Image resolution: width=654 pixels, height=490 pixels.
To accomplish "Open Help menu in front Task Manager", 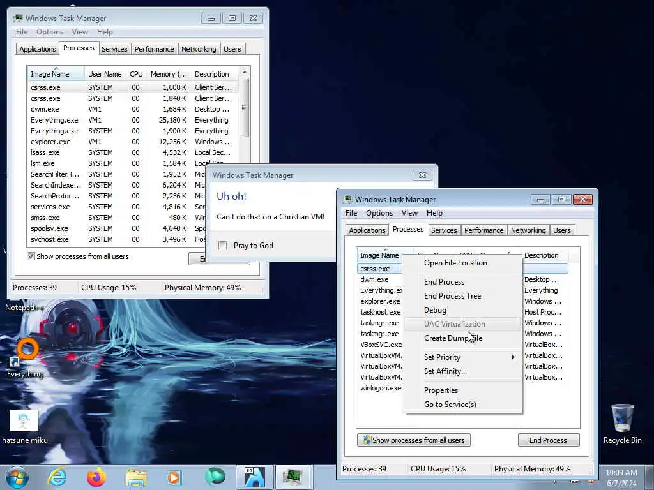I will (x=434, y=213).
